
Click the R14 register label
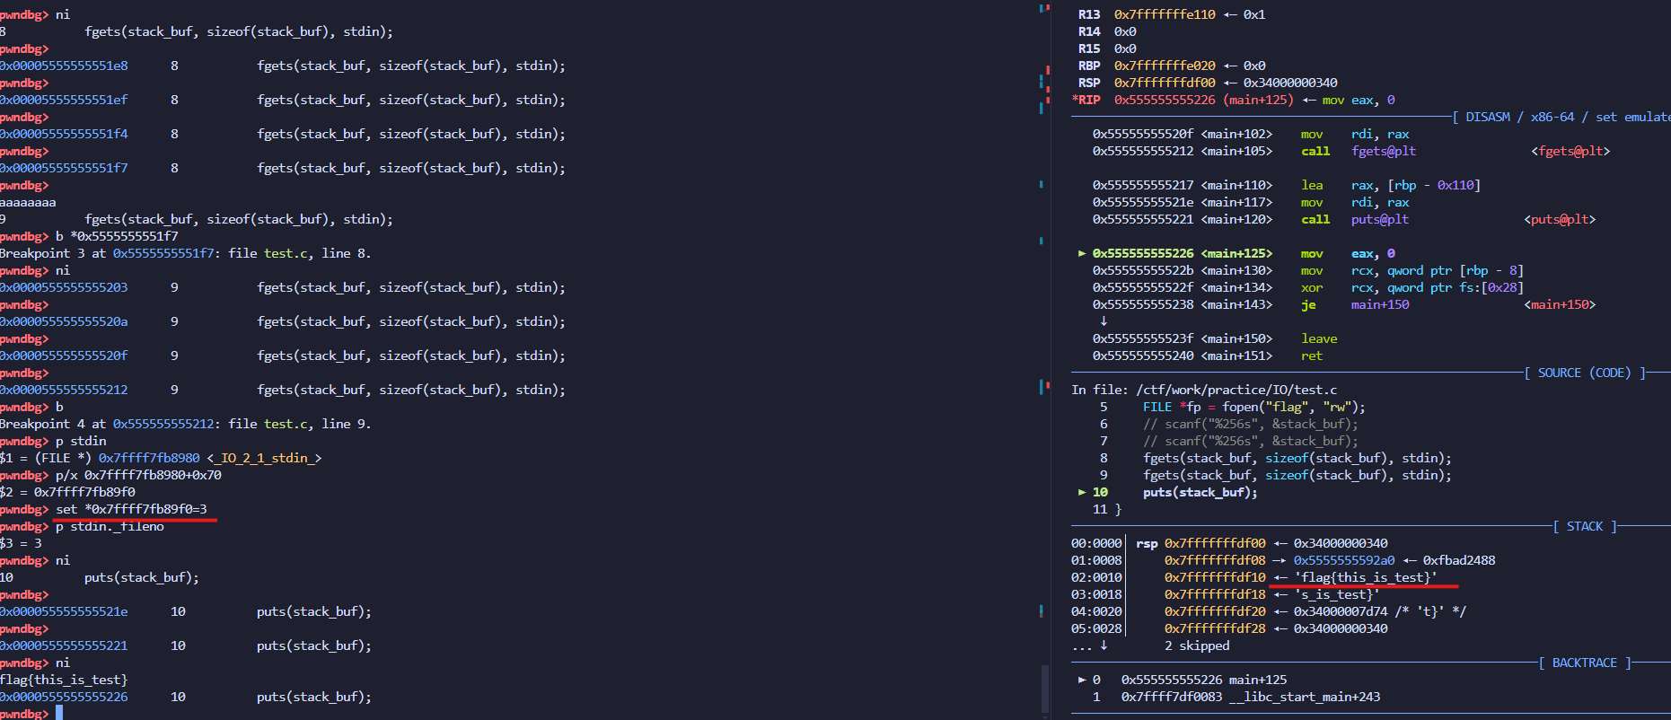click(x=1089, y=31)
